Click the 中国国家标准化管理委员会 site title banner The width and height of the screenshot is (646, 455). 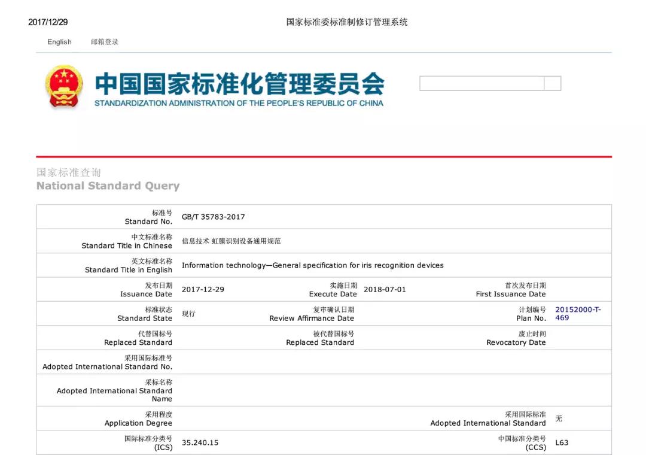point(239,84)
